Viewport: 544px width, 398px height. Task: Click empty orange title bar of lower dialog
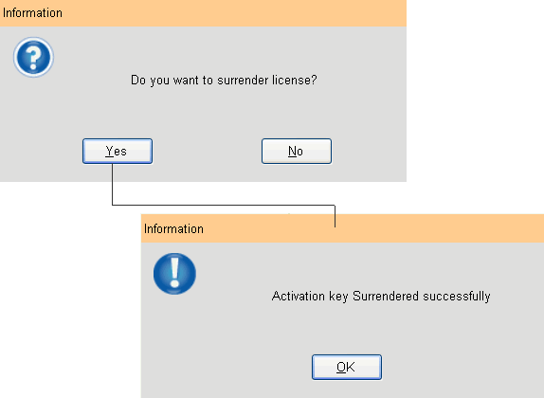(437, 228)
